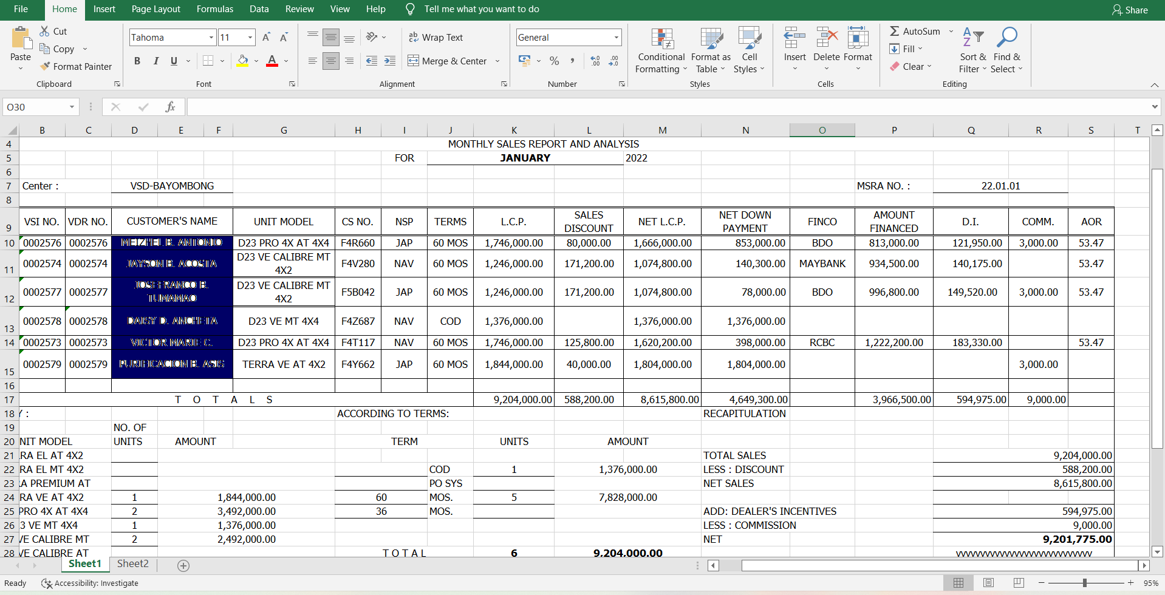Open Cell Styles gallery
Screen dimensions: 1165x595
[750, 50]
